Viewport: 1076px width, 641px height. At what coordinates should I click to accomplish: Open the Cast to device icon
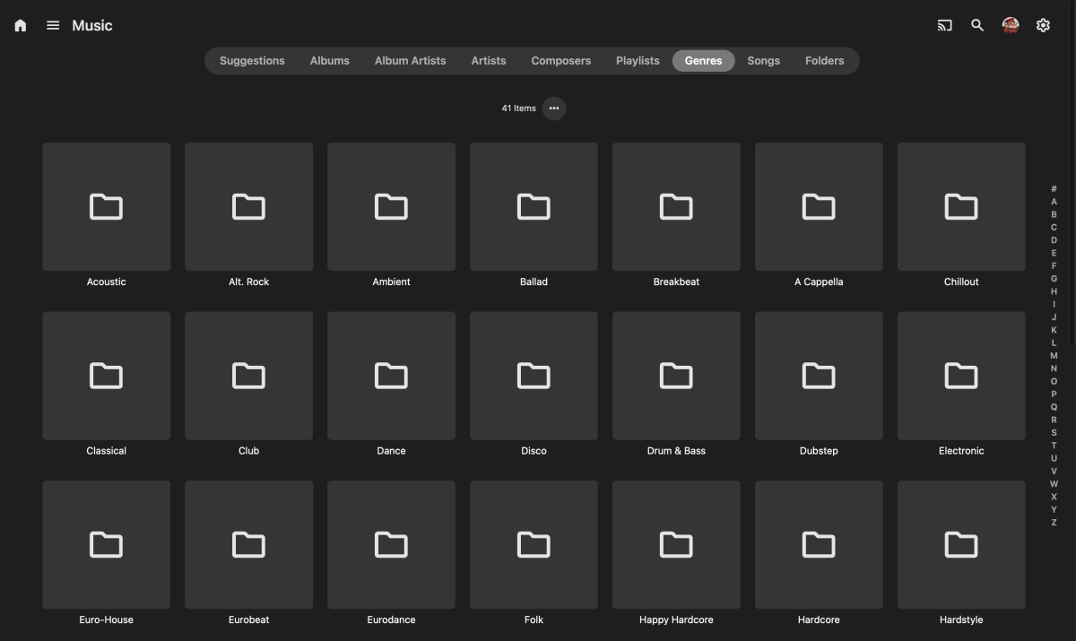[x=945, y=25]
